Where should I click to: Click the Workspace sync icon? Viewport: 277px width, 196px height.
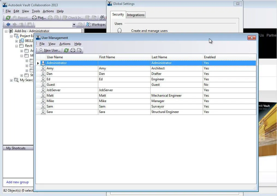click(x=88, y=24)
